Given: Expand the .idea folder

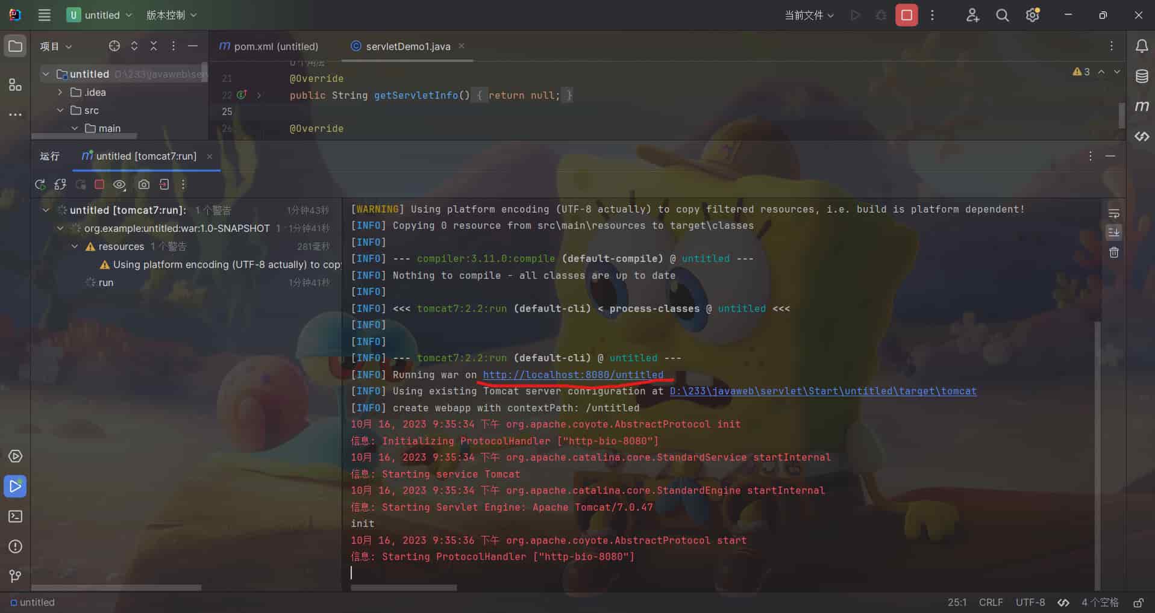Looking at the screenshot, I should pyautogui.click(x=60, y=92).
